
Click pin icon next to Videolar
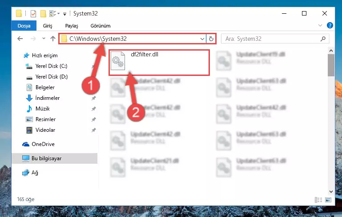point(93,130)
